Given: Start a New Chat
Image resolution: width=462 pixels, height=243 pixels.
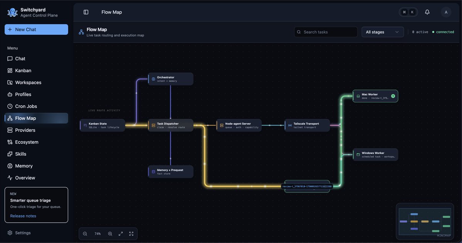Looking at the screenshot, I should click(36, 29).
